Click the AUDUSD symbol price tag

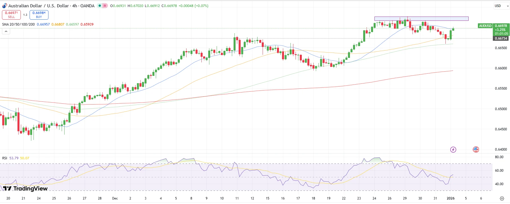[485, 26]
